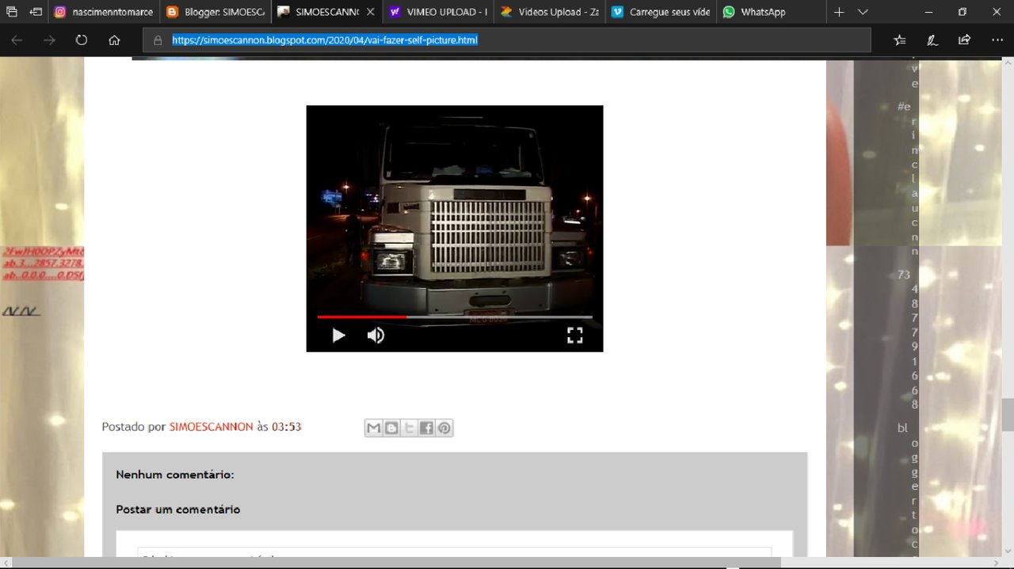Switch to Blogger SIMOESCANNON tab

tap(215, 12)
